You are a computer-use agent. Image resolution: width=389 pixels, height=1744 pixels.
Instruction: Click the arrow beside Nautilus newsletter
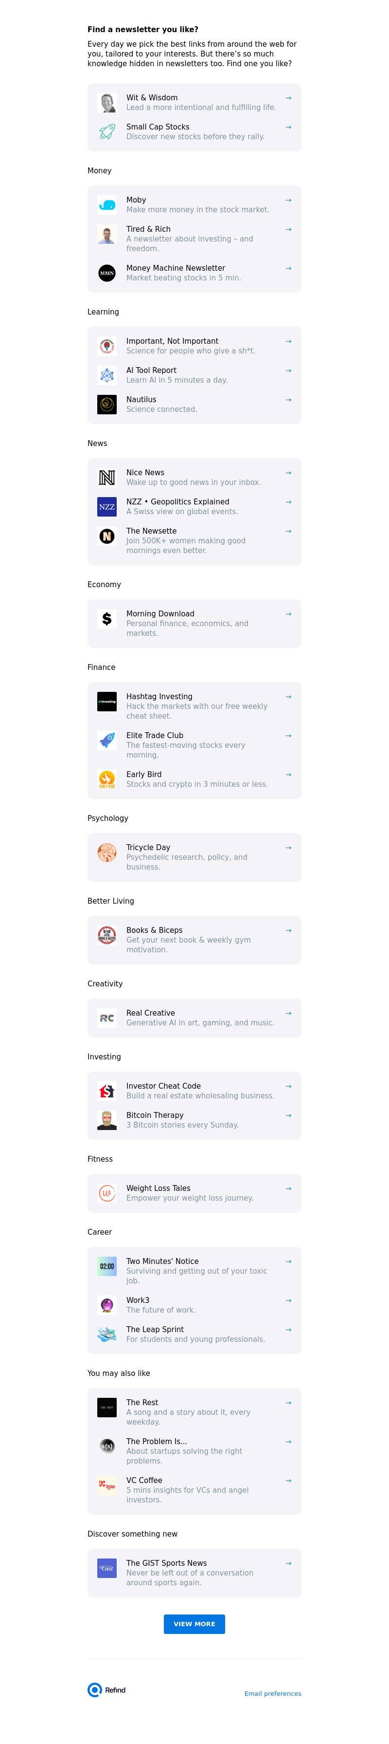tap(288, 400)
